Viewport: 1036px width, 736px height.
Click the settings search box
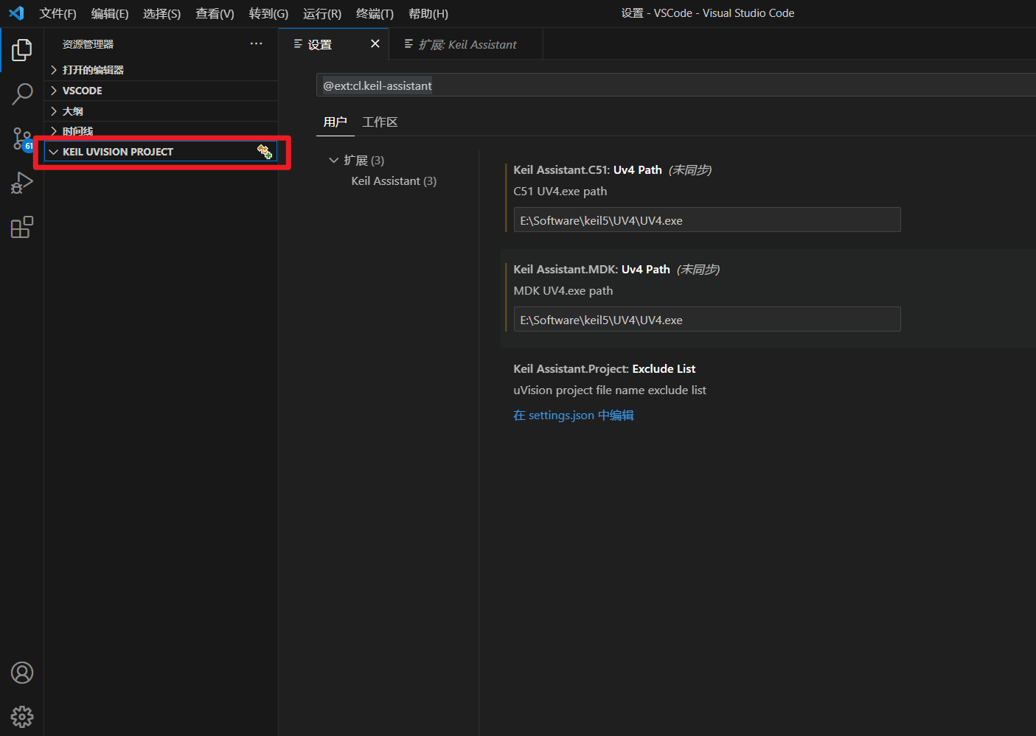pyautogui.click(x=676, y=85)
